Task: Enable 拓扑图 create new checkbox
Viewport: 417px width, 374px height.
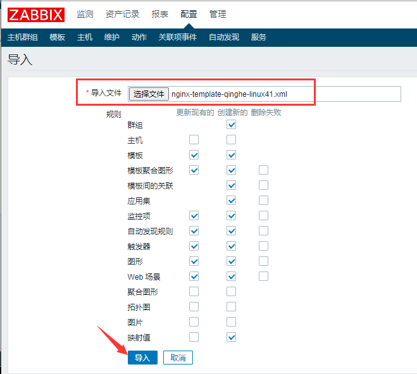Action: coord(231,307)
